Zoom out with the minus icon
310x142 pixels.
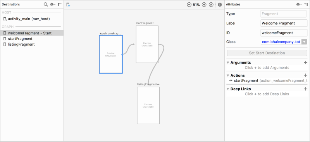tap(189, 5)
